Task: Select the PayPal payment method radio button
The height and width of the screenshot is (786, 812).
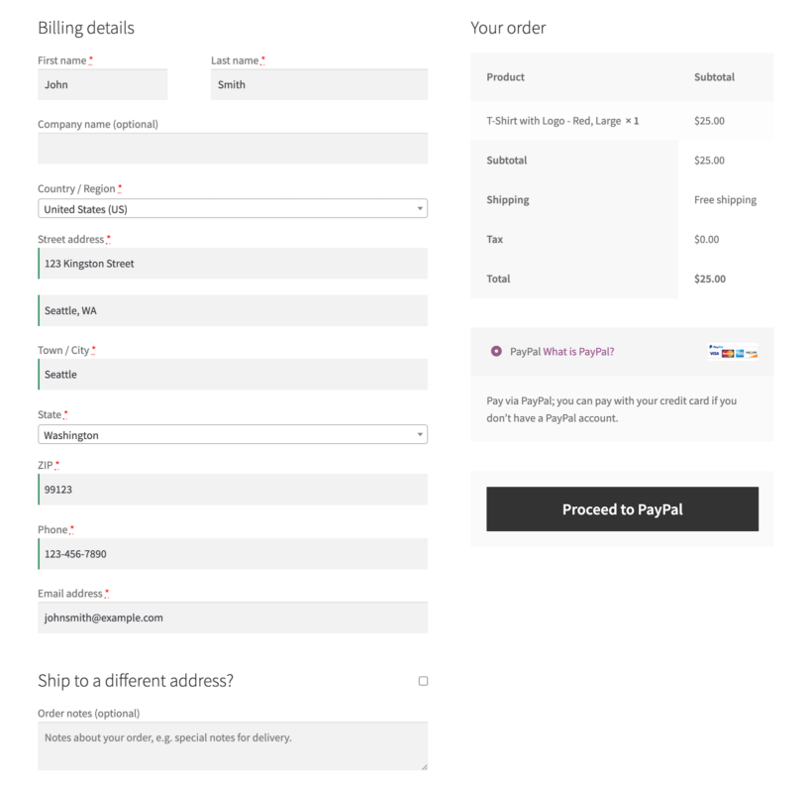Action: 495,351
